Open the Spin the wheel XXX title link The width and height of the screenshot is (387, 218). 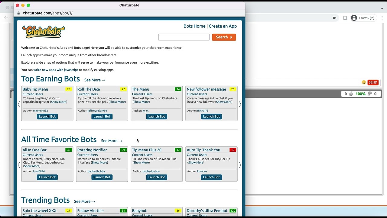pyautogui.click(x=40, y=211)
